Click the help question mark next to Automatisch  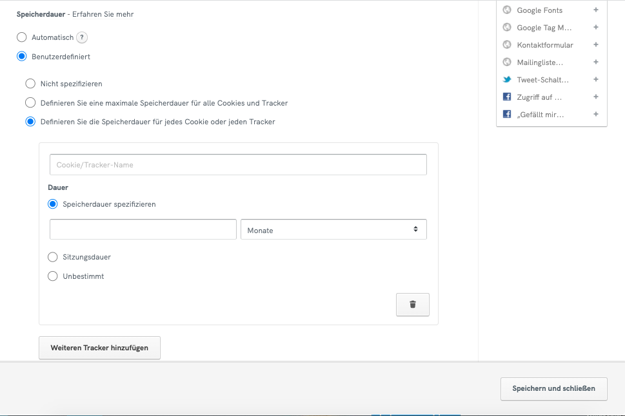click(82, 37)
